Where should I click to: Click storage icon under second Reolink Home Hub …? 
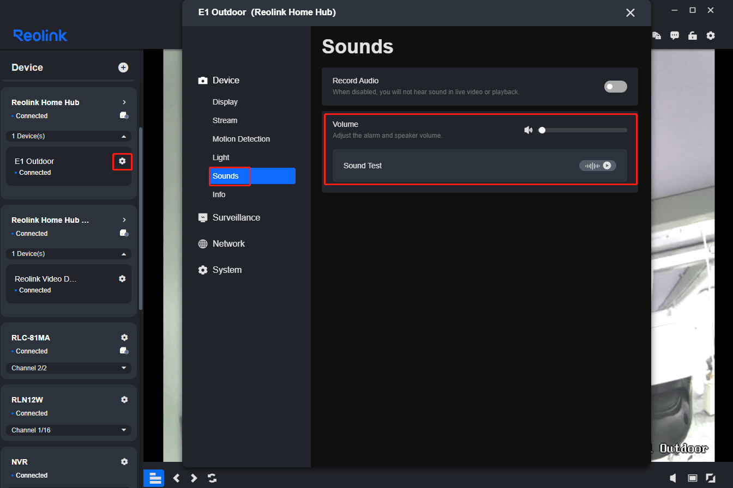pyautogui.click(x=124, y=233)
